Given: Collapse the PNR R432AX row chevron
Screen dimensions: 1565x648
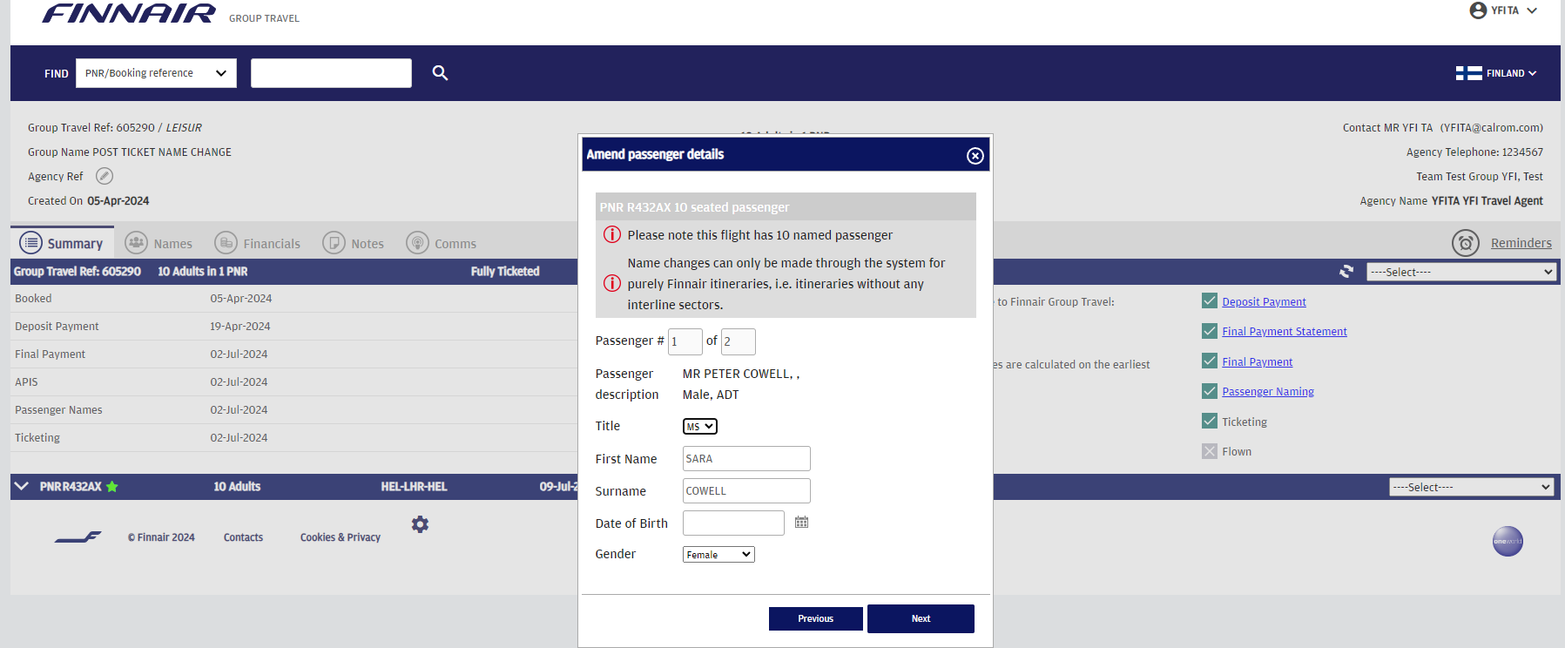Looking at the screenshot, I should click(22, 486).
